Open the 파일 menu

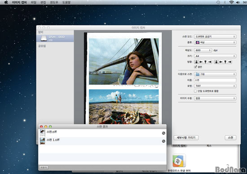click(33, 2)
